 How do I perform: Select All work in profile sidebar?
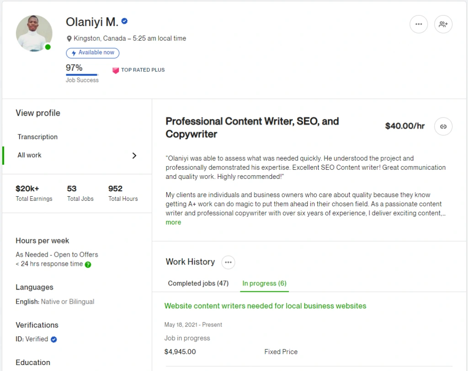click(x=30, y=155)
